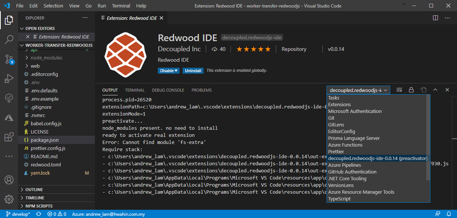Click the develop branch in status bar
457x218 pixels.
click(18, 214)
